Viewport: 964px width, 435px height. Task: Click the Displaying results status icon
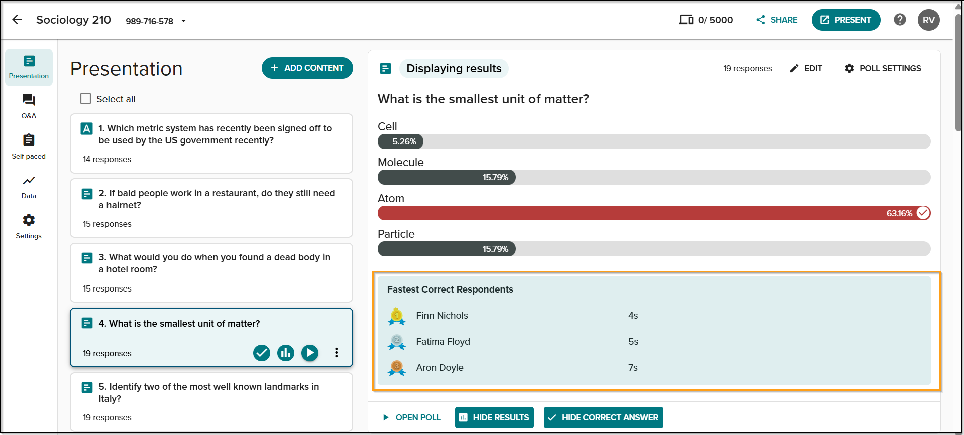pos(385,68)
